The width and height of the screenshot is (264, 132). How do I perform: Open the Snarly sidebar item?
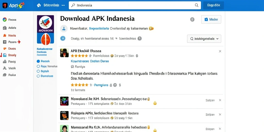10,55
